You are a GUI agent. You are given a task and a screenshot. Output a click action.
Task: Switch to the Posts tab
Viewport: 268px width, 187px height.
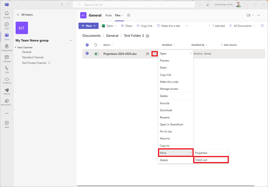click(x=109, y=15)
